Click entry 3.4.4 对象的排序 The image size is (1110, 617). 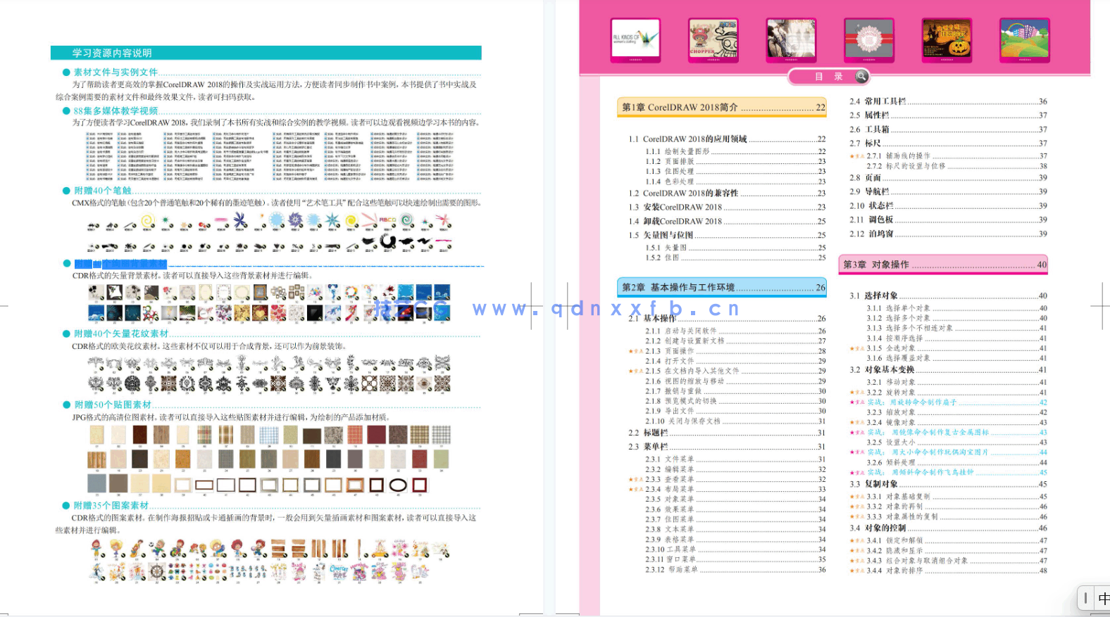pyautogui.click(x=956, y=571)
